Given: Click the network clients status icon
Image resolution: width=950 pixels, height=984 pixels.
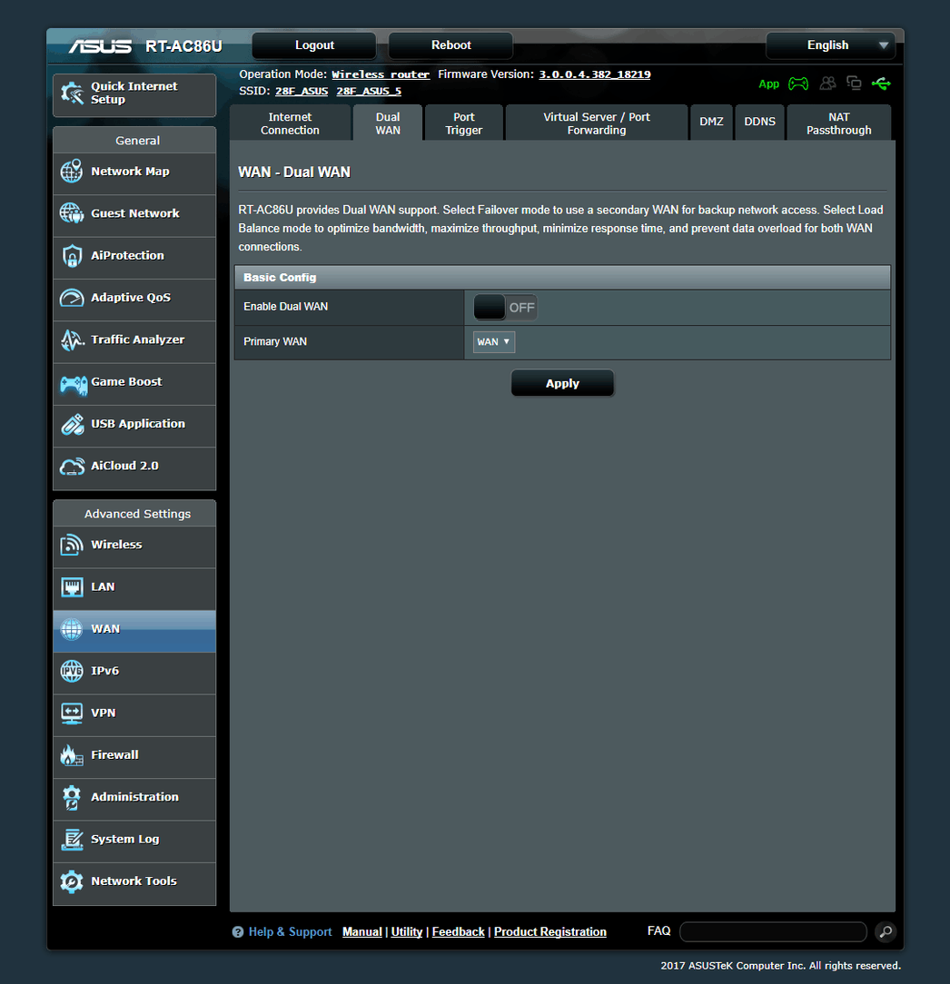Looking at the screenshot, I should pos(854,83).
